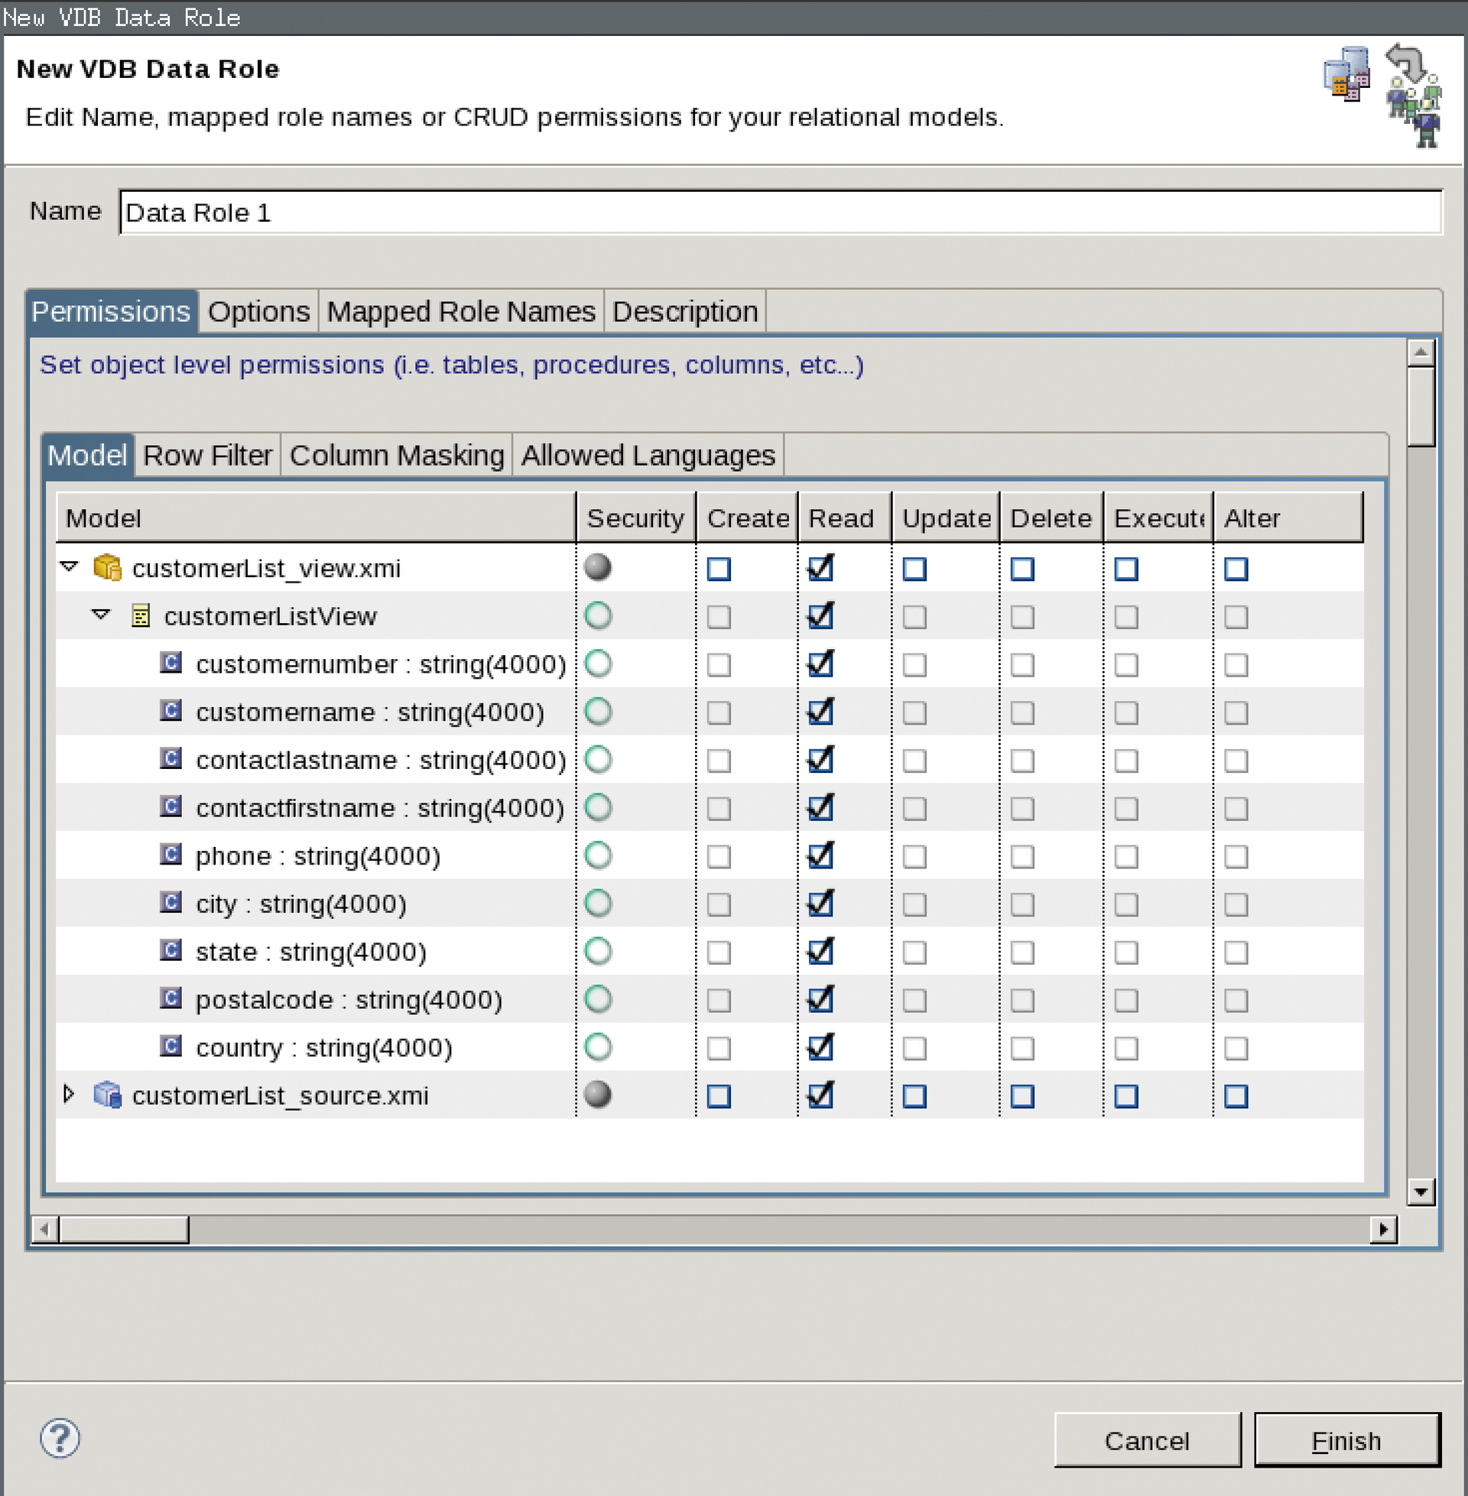Click the column icon next to postalcode

click(171, 999)
